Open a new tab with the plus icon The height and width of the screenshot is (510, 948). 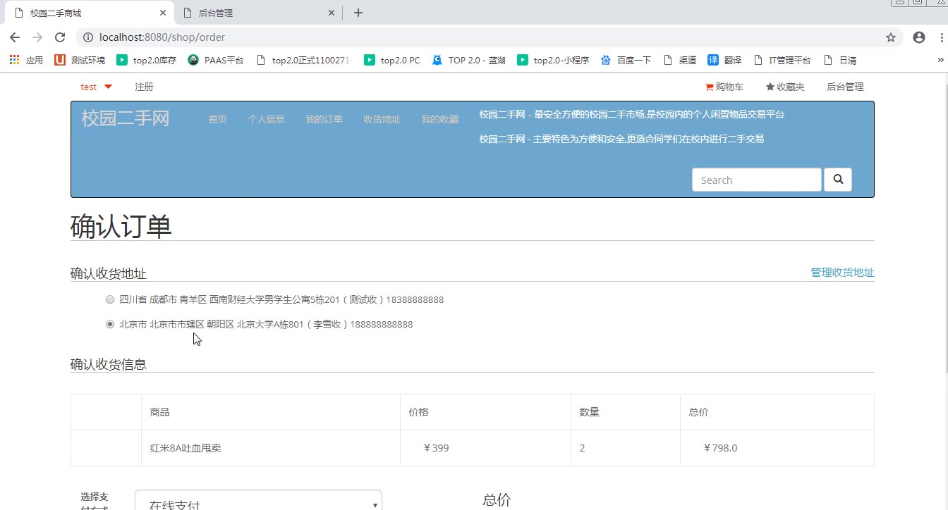(x=358, y=13)
